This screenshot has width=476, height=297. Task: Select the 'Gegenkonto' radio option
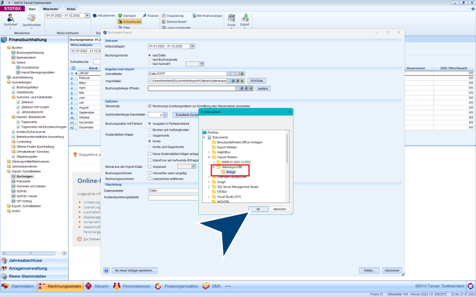click(150, 136)
